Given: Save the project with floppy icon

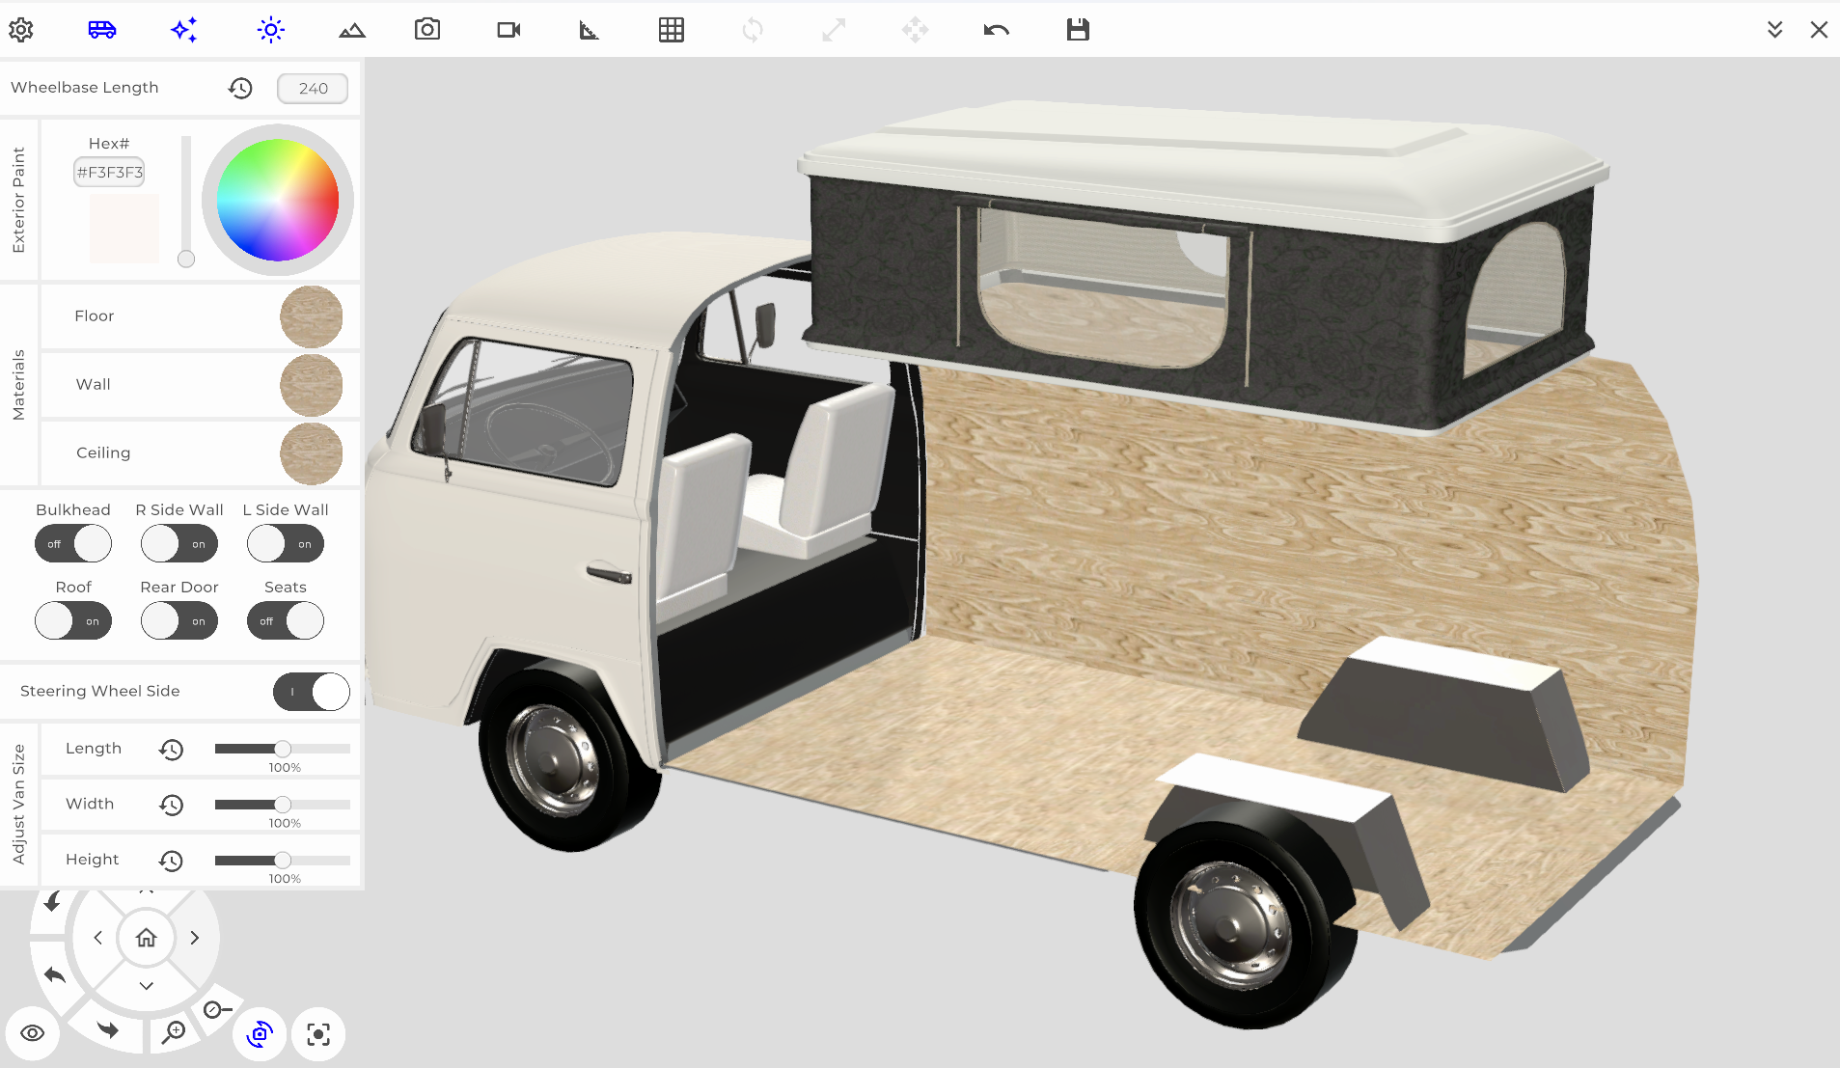Looking at the screenshot, I should point(1078,30).
